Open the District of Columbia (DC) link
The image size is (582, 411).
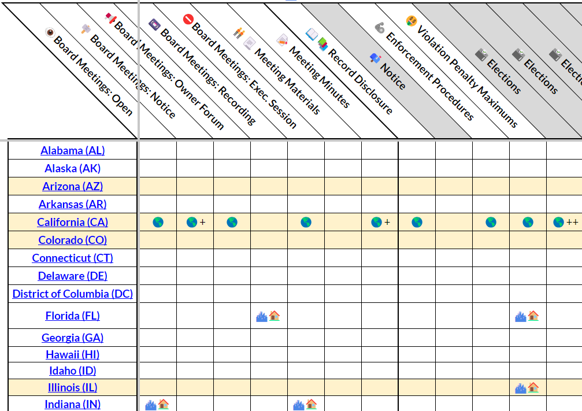coord(72,294)
